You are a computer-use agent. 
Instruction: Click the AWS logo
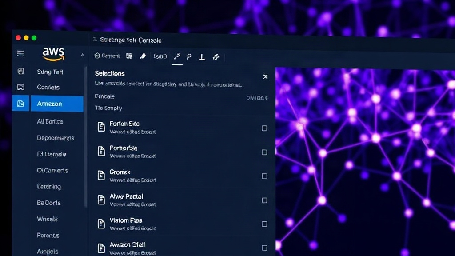pyautogui.click(x=53, y=54)
